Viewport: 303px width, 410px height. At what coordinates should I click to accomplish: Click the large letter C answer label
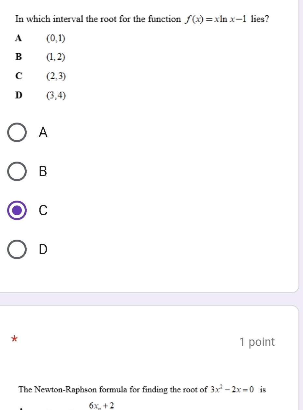(43, 210)
